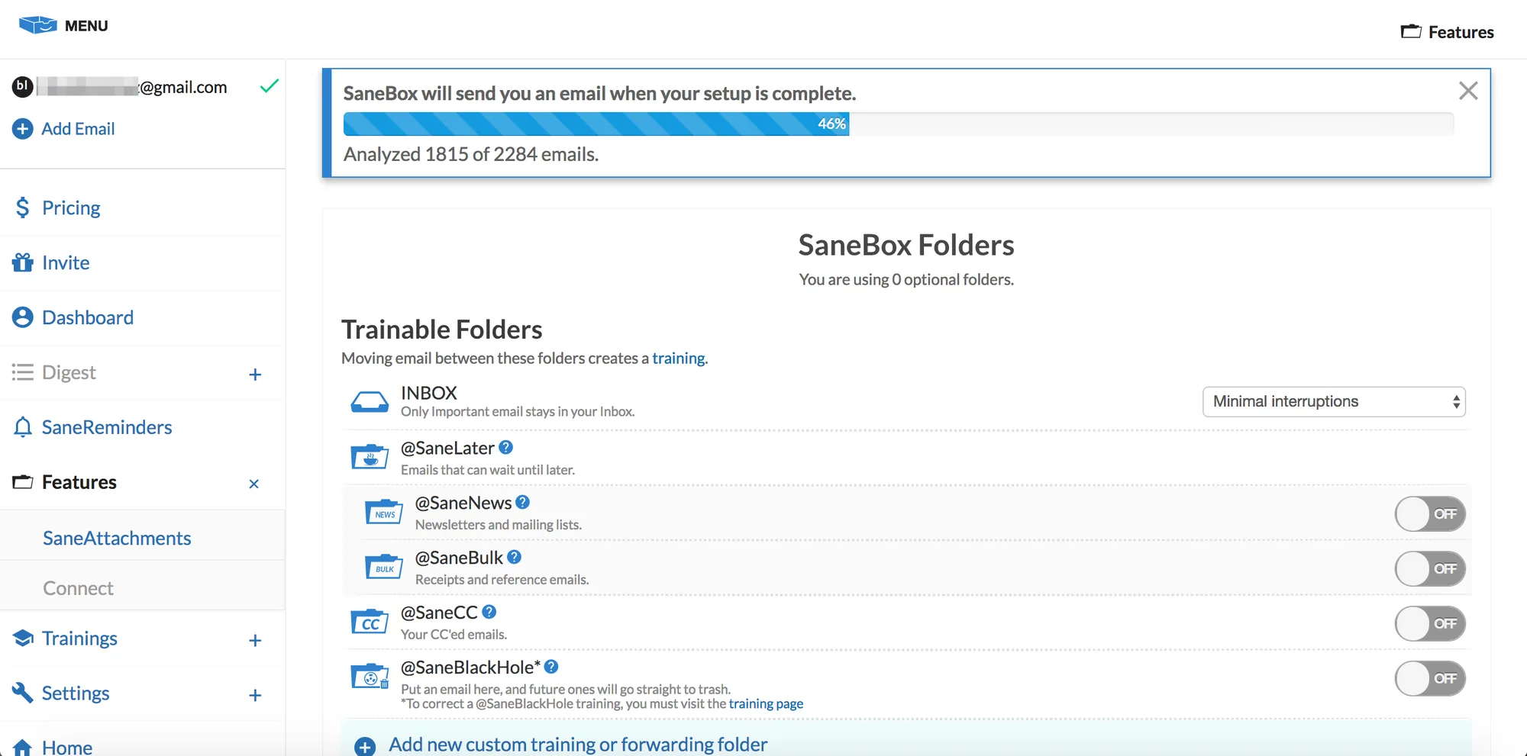This screenshot has width=1527, height=756.
Task: Click plus icon for new custom folder
Action: pos(365,746)
